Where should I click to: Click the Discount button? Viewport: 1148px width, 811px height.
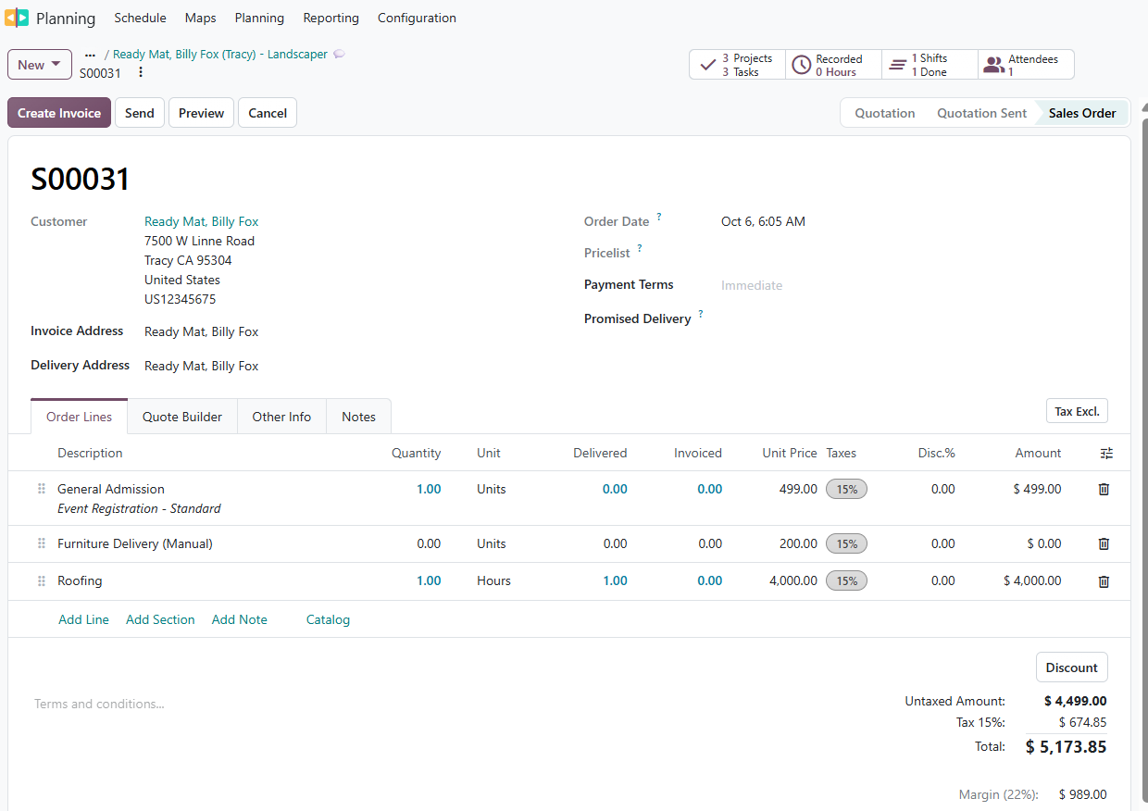pyautogui.click(x=1071, y=668)
